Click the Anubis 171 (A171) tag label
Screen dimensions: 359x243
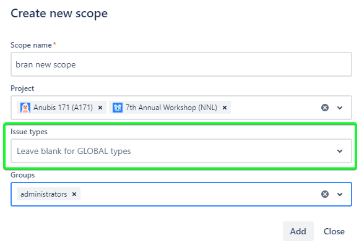[x=63, y=108]
